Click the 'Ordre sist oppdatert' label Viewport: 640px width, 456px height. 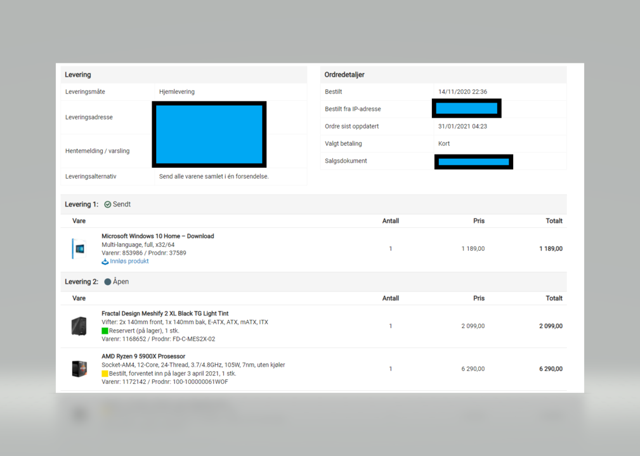[352, 126]
